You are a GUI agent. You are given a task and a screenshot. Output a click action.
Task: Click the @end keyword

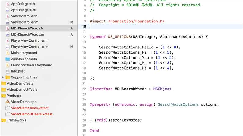[94, 130]
